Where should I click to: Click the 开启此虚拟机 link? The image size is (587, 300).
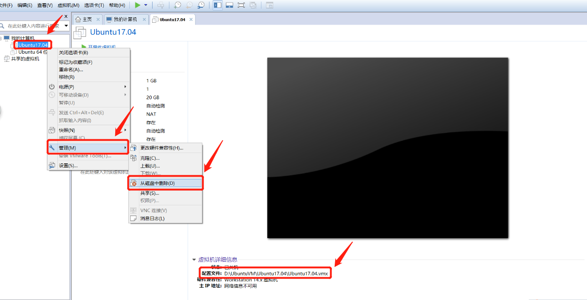point(102,47)
